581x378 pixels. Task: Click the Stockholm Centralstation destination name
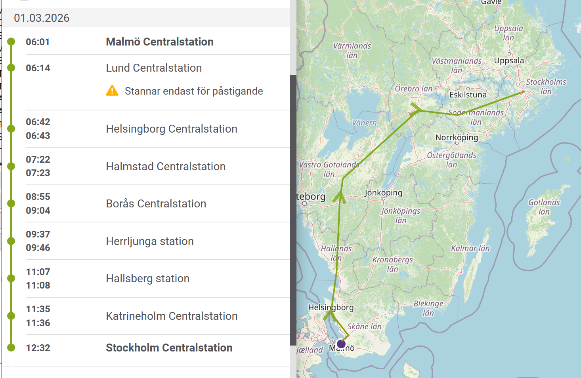pyautogui.click(x=169, y=348)
